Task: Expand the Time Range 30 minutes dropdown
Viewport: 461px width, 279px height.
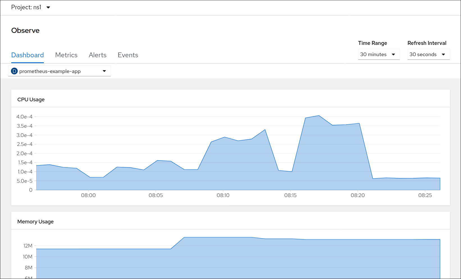Action: point(378,54)
